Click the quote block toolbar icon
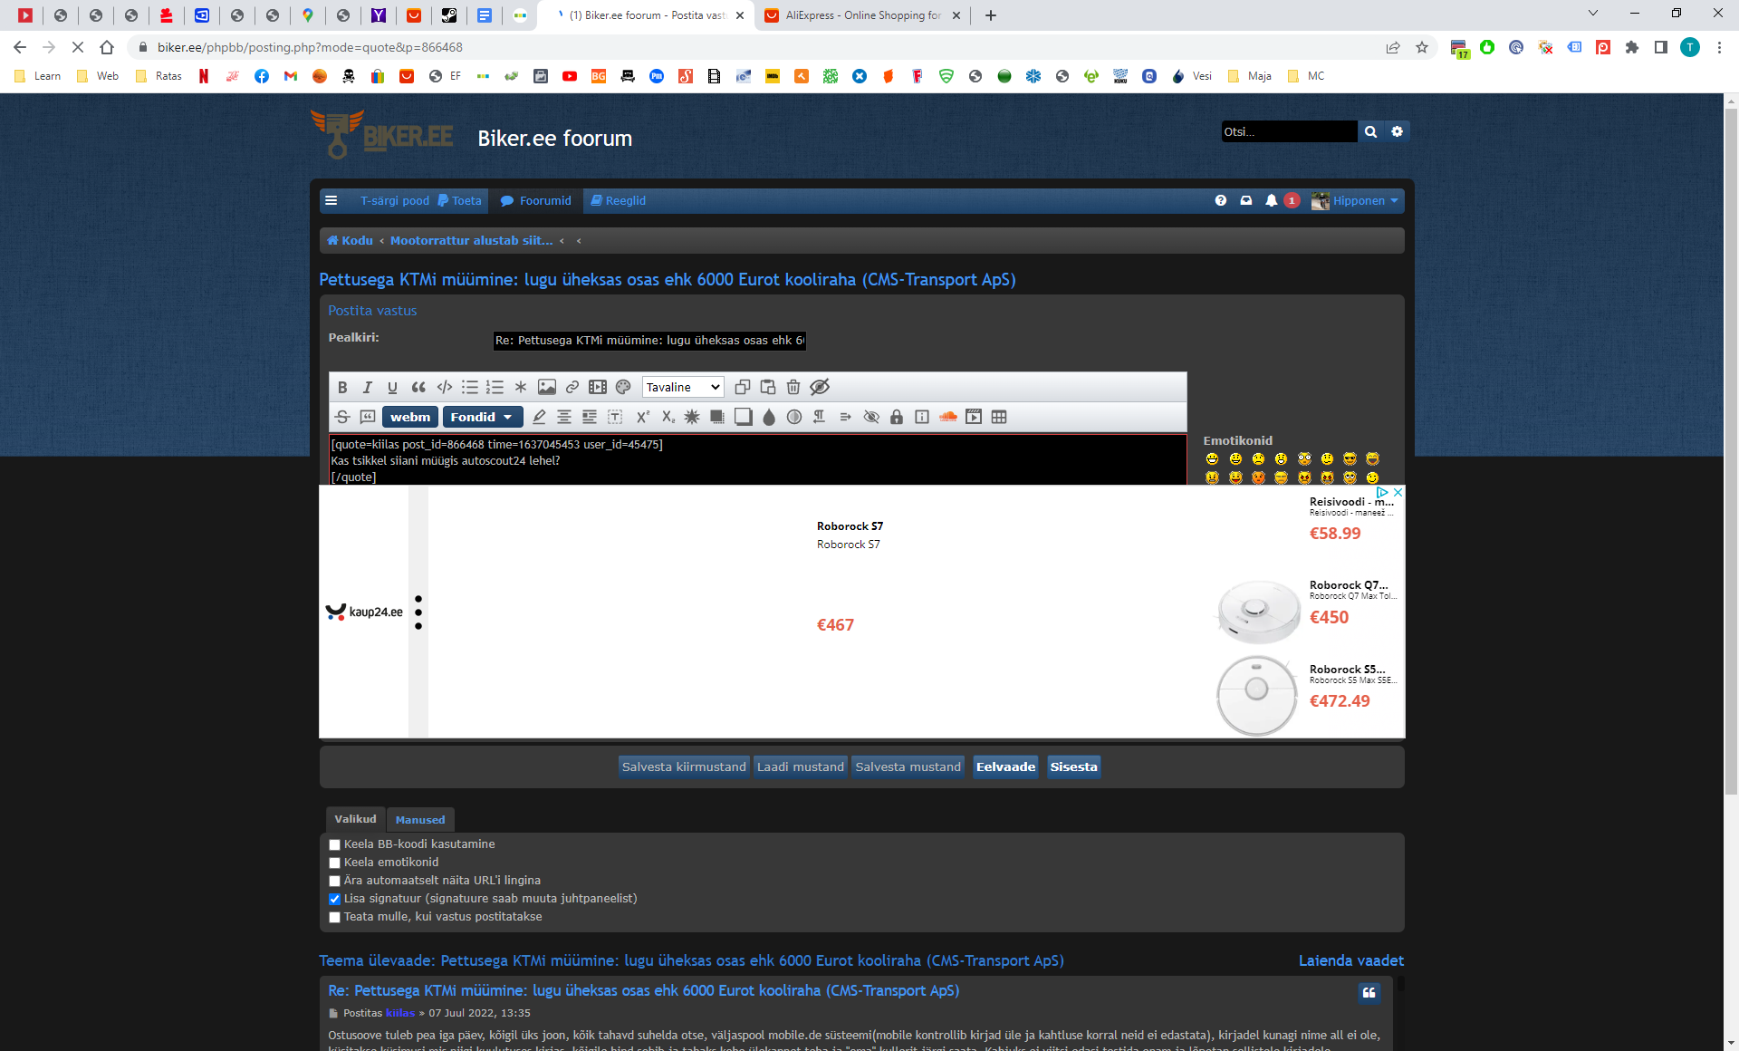Viewport: 1739px width, 1051px height. coord(418,387)
